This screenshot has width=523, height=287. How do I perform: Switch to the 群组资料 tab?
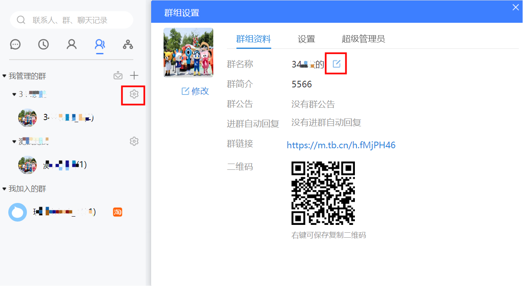(x=253, y=39)
